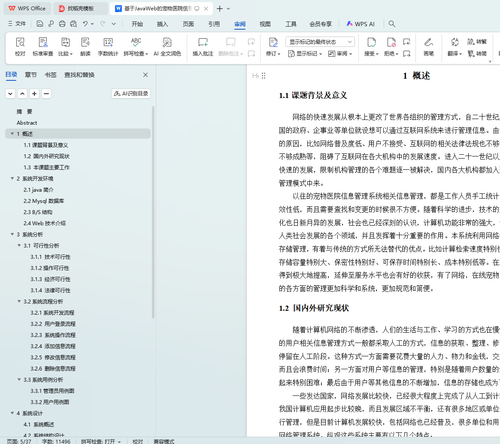Click the redo arrow icon
500x444 pixels.
(103, 24)
